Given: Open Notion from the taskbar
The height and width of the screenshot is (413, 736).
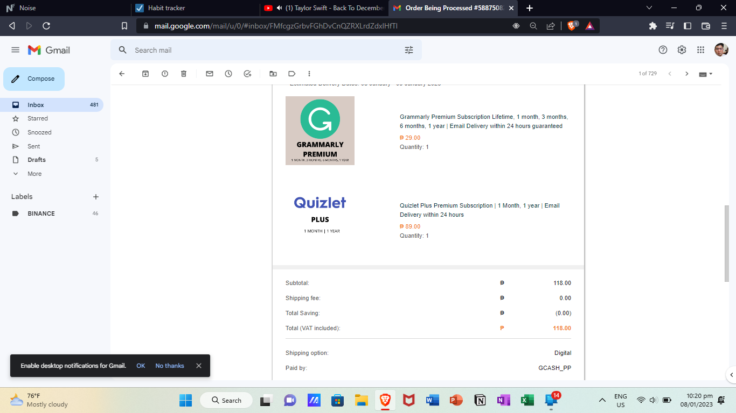Looking at the screenshot, I should (x=480, y=400).
